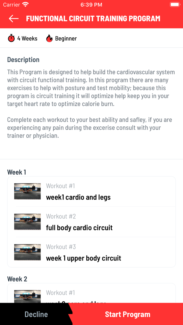
Task: Tap the Workout #1 video thumbnail in Week 1
Action: pyautogui.click(x=27, y=191)
